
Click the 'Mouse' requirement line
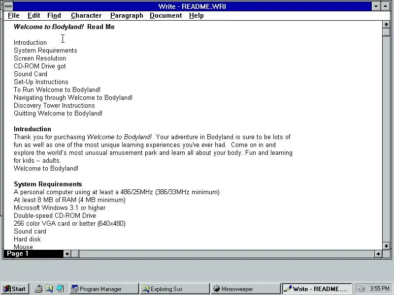[23, 247]
